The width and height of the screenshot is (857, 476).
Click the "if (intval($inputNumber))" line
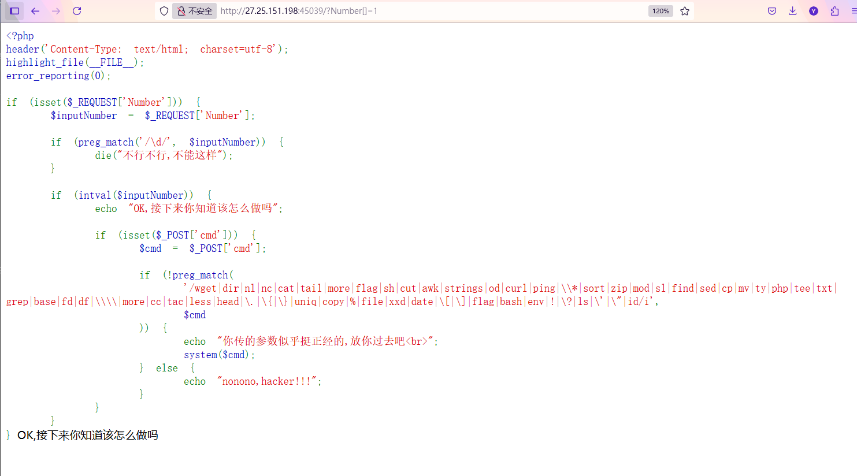pos(131,195)
